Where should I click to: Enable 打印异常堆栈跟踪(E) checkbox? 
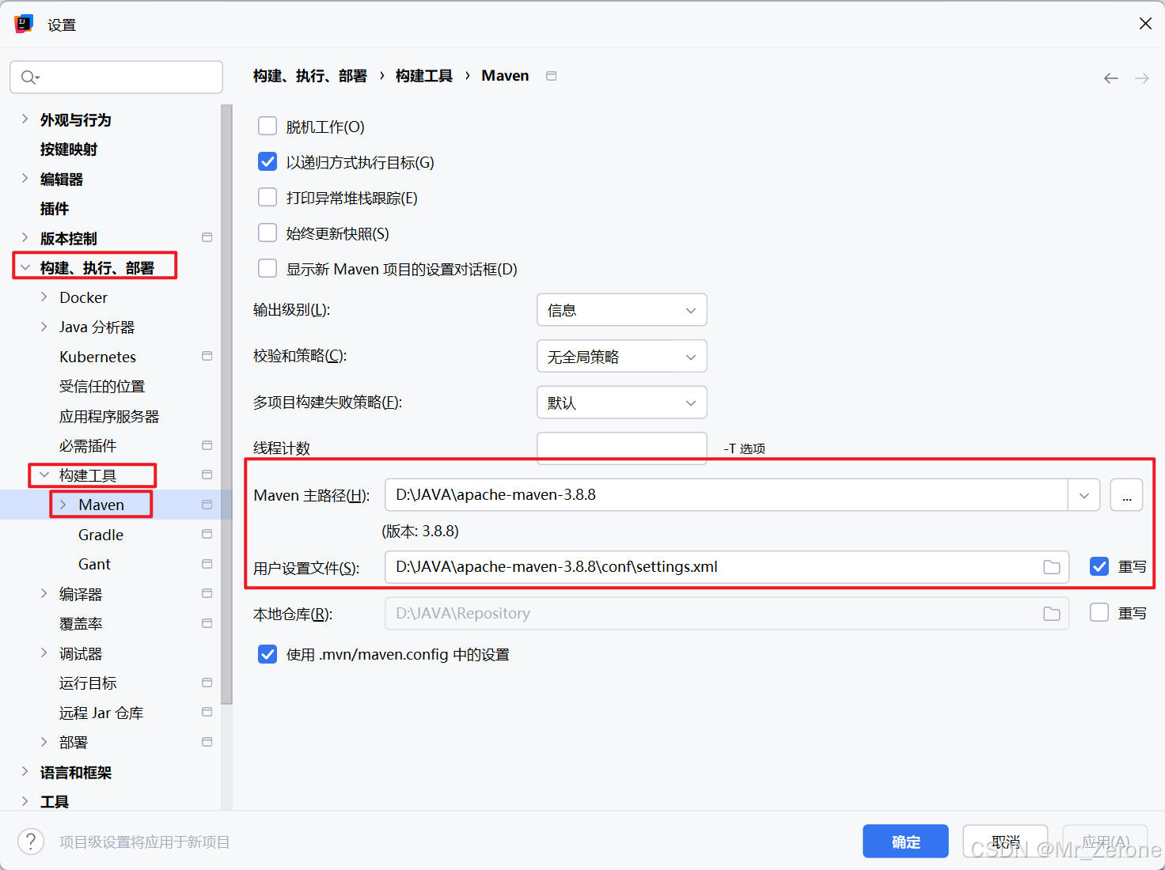(268, 197)
